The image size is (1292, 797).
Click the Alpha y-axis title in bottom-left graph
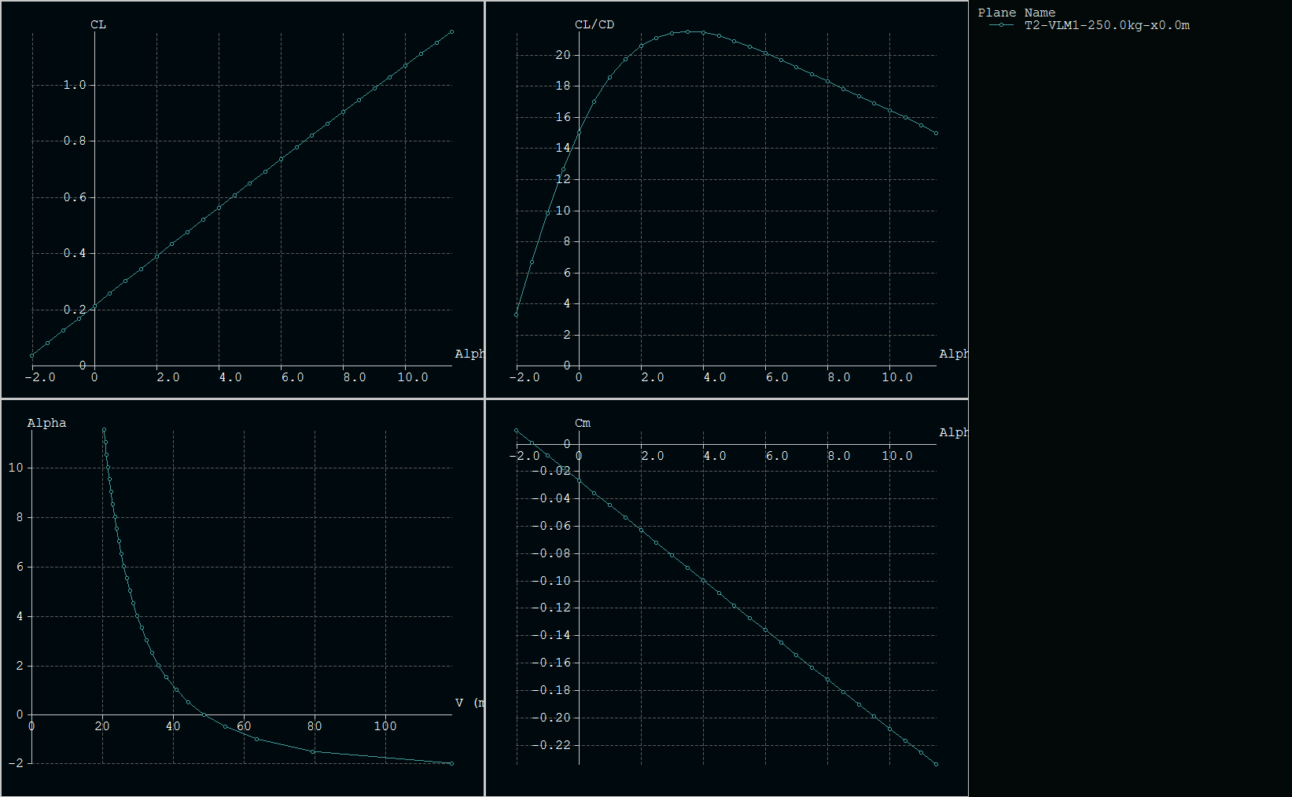click(46, 423)
